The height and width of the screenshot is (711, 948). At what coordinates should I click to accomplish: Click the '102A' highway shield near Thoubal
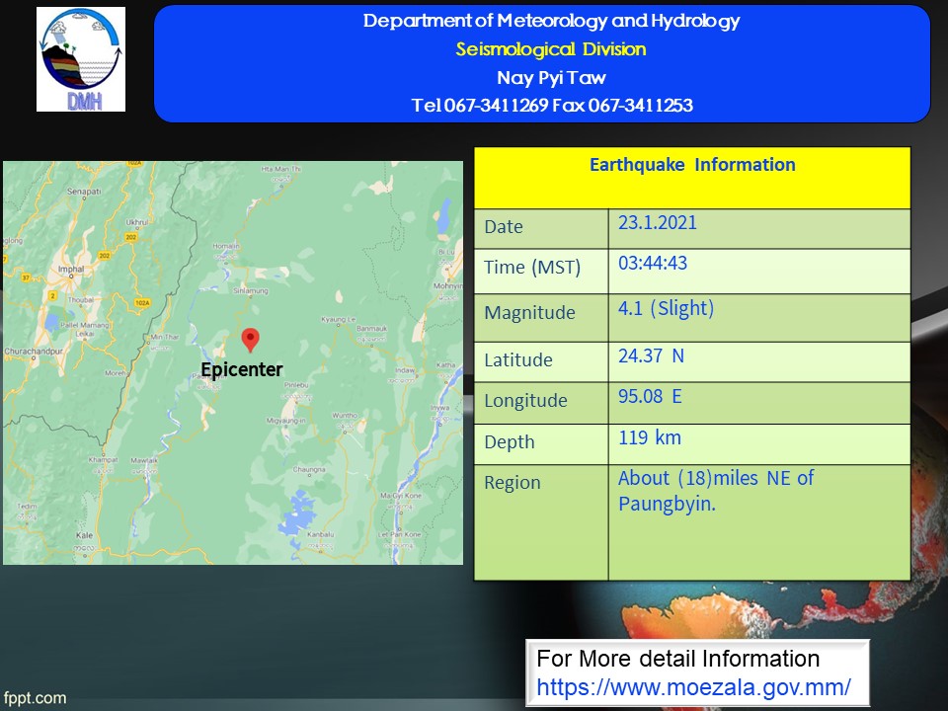pos(142,303)
